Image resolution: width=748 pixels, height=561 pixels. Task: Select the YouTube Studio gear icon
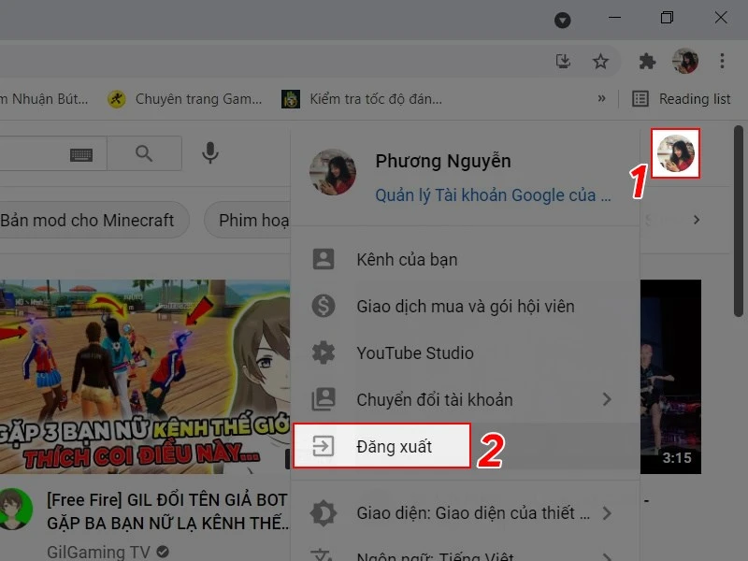324,352
